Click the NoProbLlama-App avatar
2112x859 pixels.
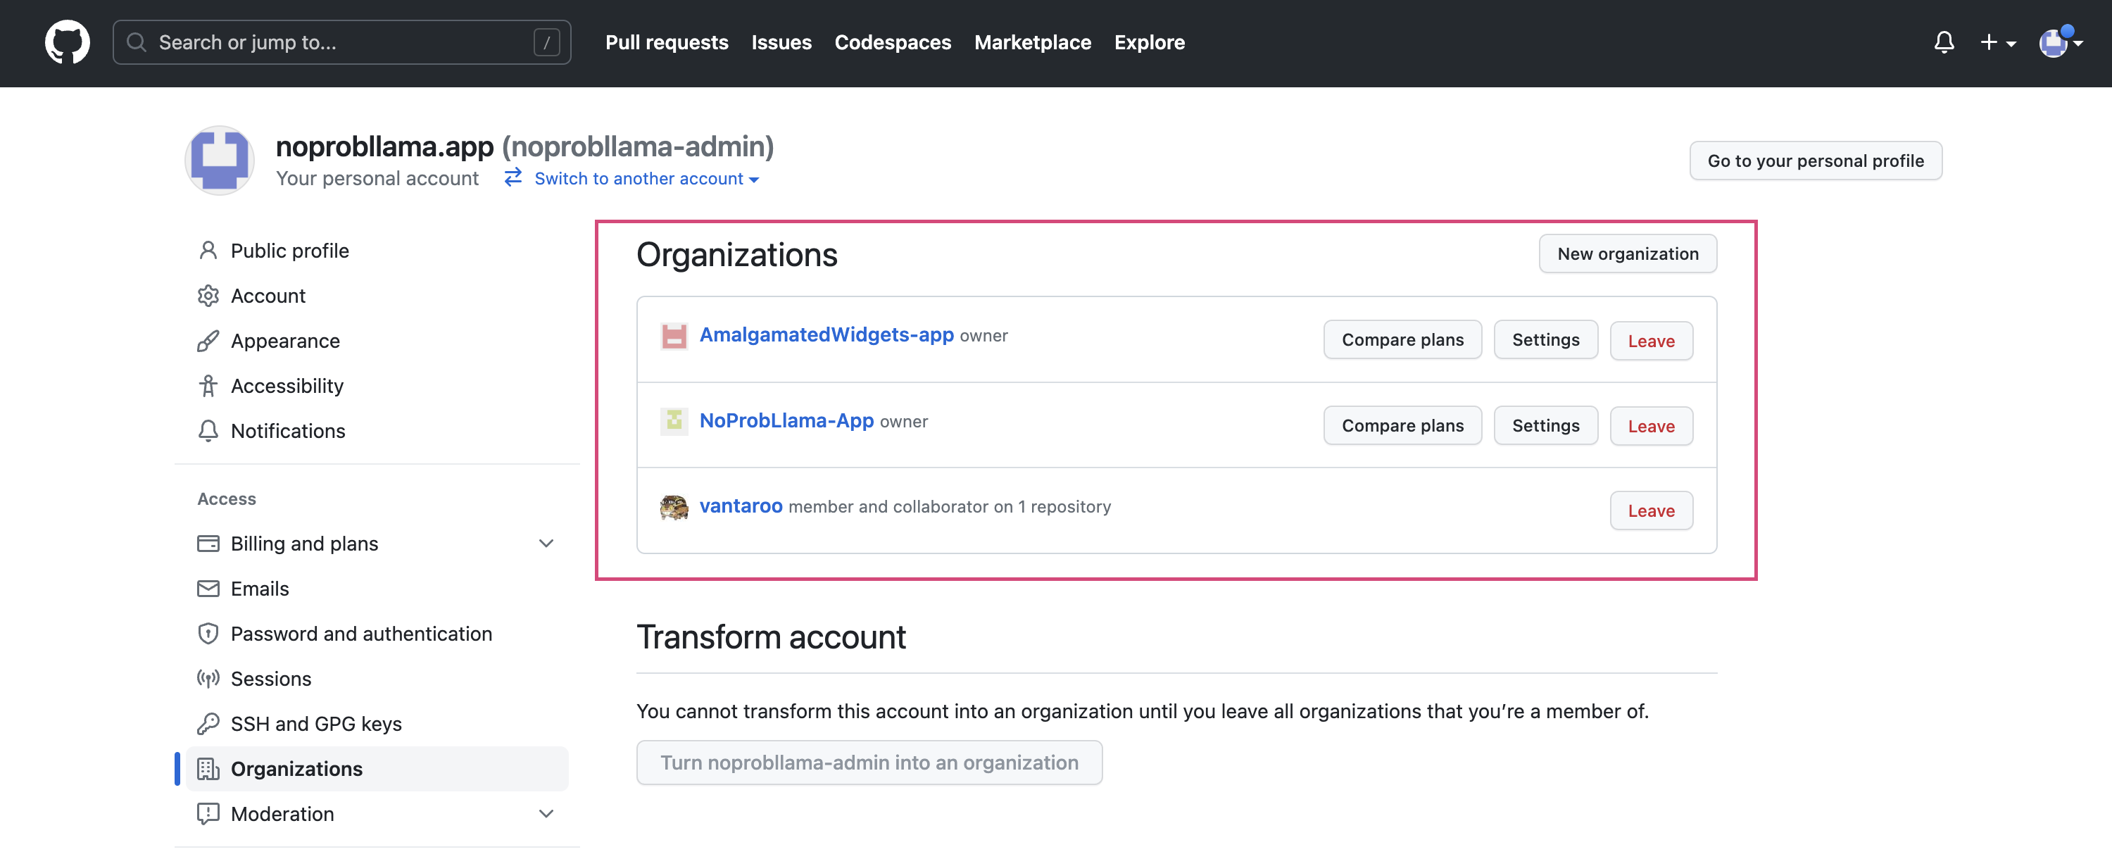tap(674, 421)
